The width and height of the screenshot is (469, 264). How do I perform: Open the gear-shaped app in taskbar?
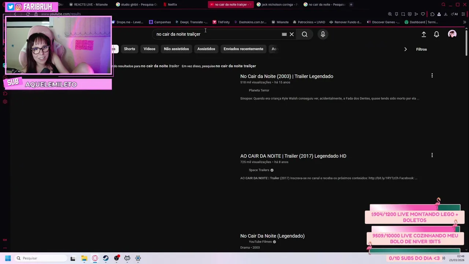click(138, 258)
